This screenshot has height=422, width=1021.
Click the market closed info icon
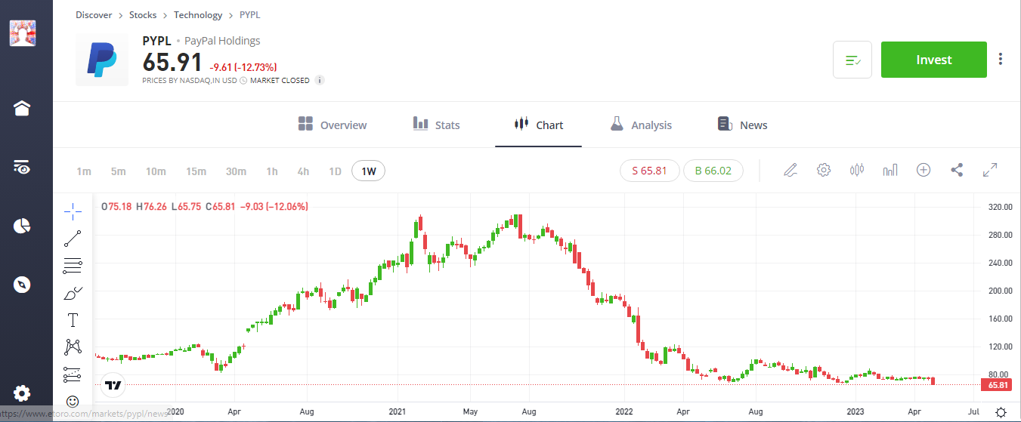point(320,80)
